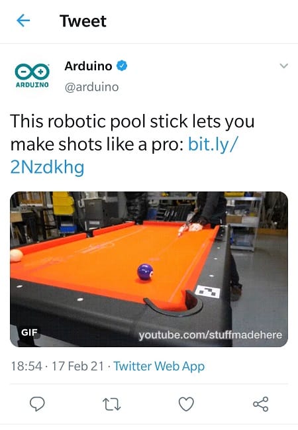Reply to the Arduino tweet
The image size is (298, 430).
(37, 404)
